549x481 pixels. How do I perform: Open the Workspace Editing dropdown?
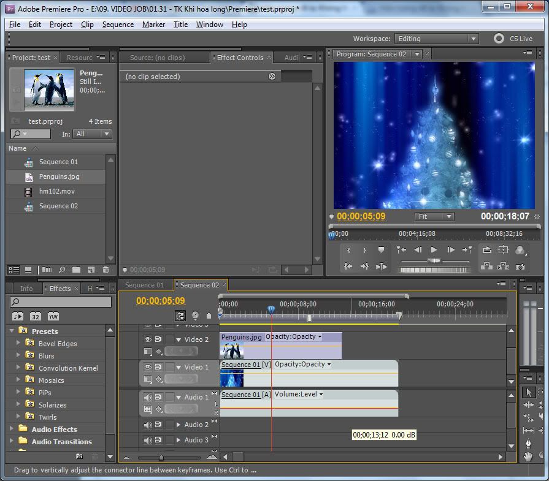coord(436,39)
